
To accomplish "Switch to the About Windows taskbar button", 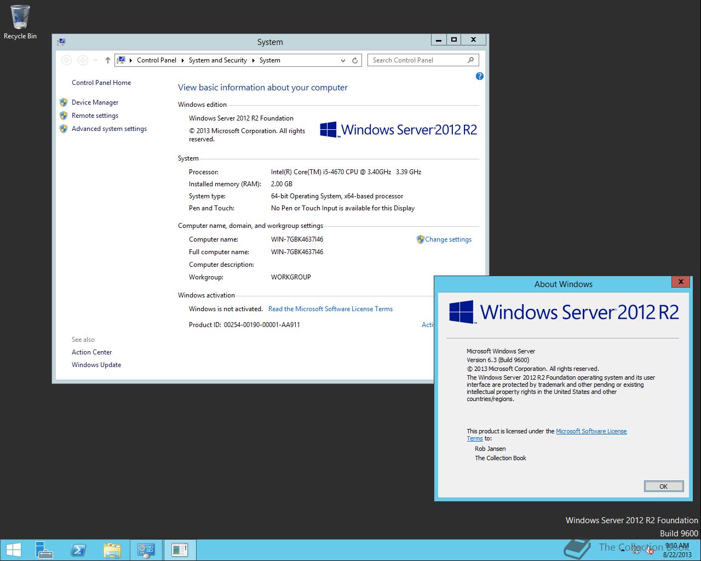I will (x=180, y=550).
